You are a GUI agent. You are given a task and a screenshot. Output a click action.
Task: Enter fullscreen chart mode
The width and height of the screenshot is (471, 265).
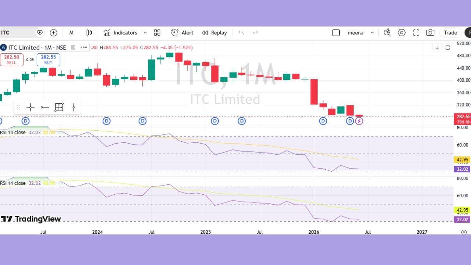416,33
